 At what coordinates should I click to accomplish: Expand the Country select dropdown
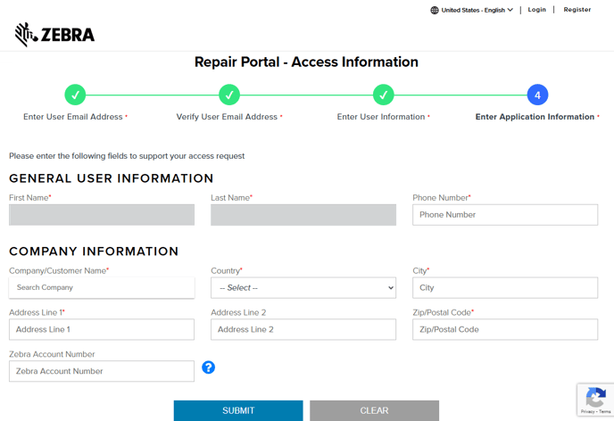click(303, 287)
